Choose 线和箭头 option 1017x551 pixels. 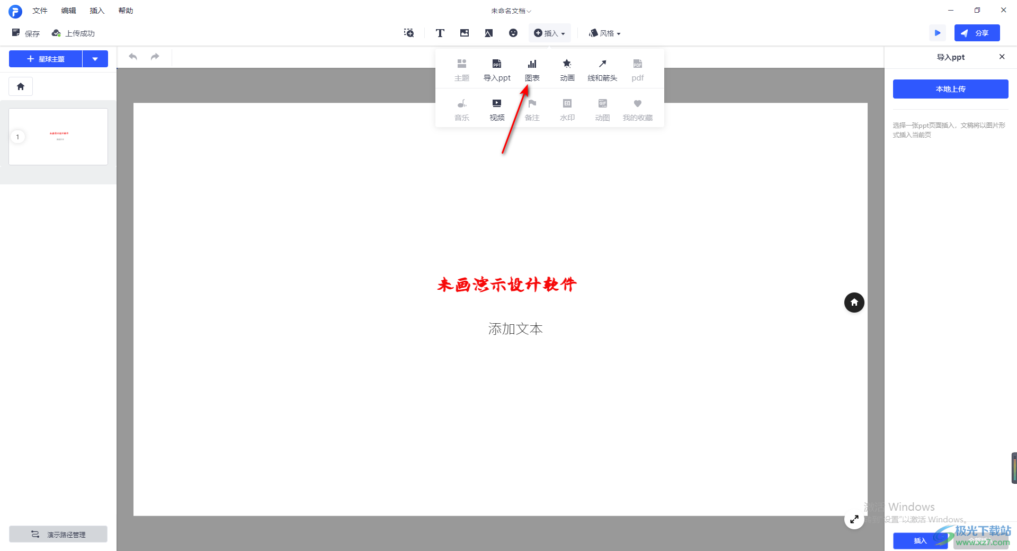click(602, 70)
